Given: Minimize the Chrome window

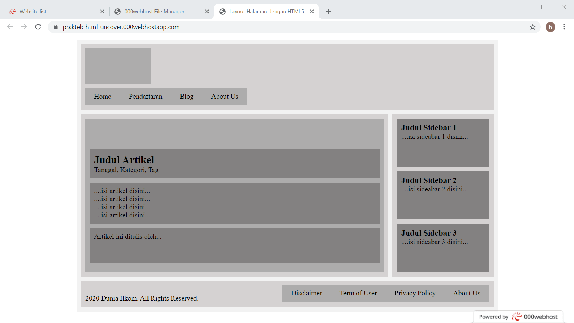Looking at the screenshot, I should tap(524, 7).
